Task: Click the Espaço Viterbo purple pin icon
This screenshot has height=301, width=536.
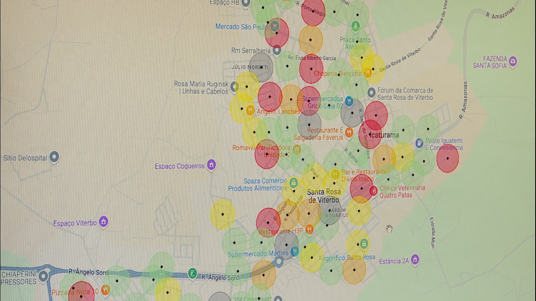Action: pyautogui.click(x=103, y=222)
